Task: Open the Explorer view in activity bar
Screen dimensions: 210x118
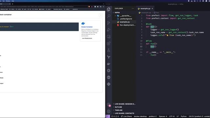Action: [x=109, y=9]
